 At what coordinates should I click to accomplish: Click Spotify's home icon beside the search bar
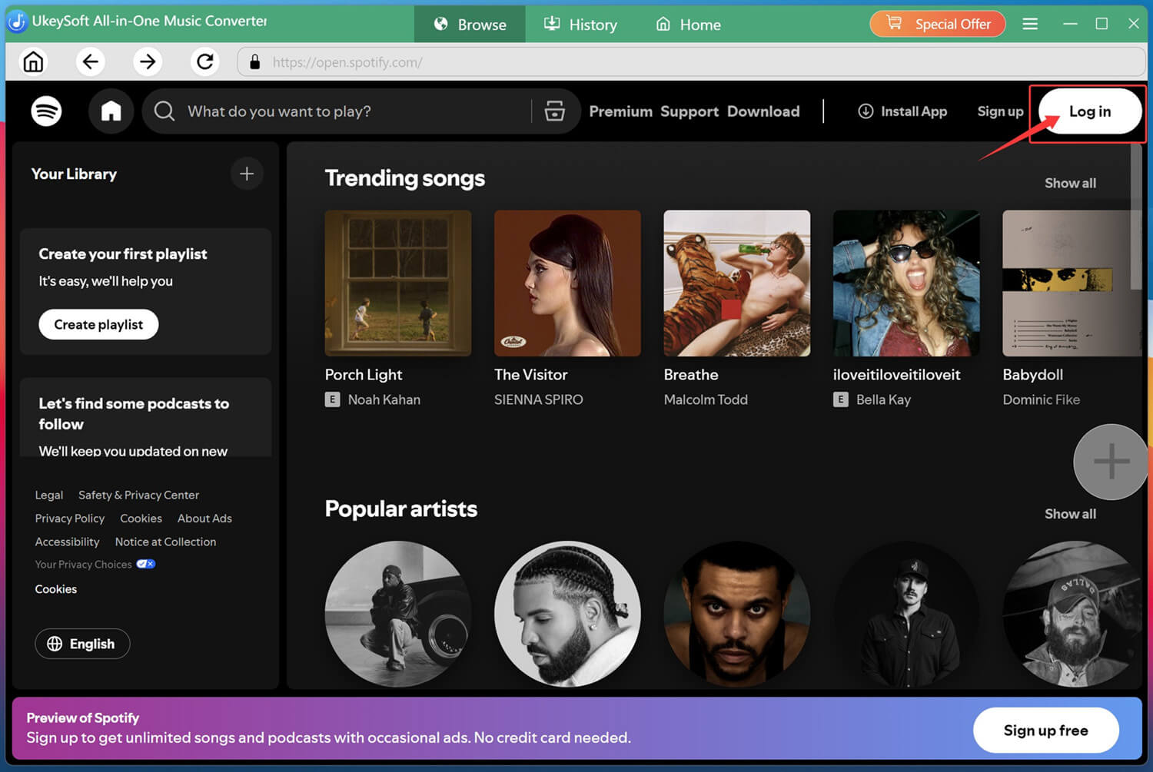click(x=111, y=111)
